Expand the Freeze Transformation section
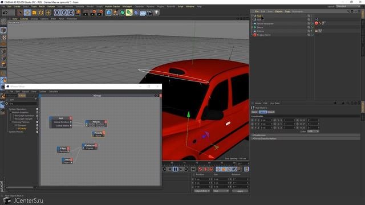This screenshot has width=365, height=205. tap(265, 138)
